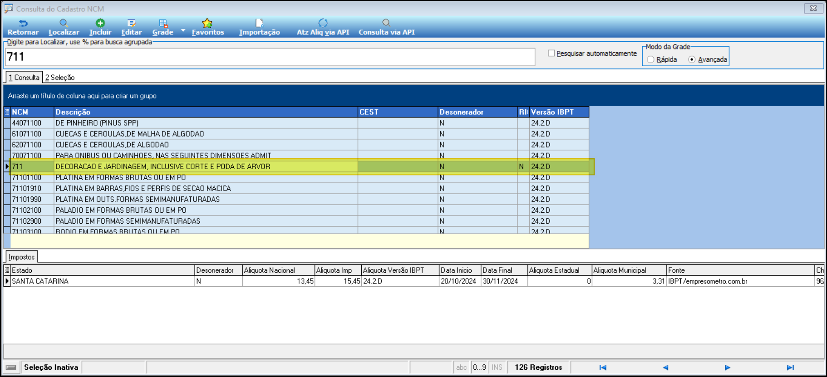Click the 0...9 status bar indicator
Screen dimensions: 827x377
(x=479, y=367)
